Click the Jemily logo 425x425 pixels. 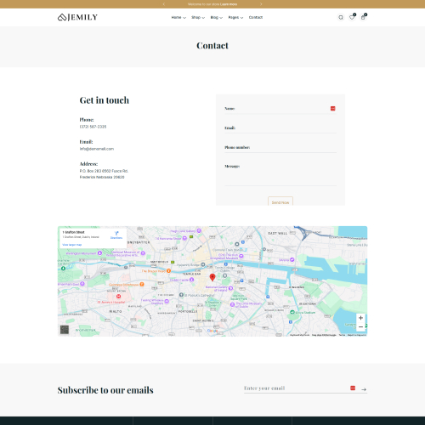coord(77,17)
